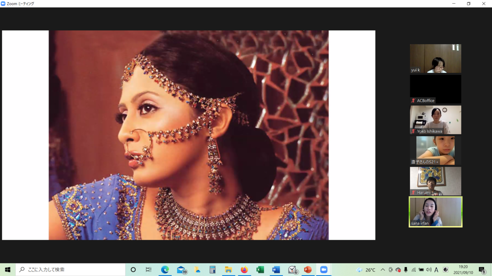Switch to Excel on the taskbar
Screen dimensions: 492x276
(x=260, y=270)
